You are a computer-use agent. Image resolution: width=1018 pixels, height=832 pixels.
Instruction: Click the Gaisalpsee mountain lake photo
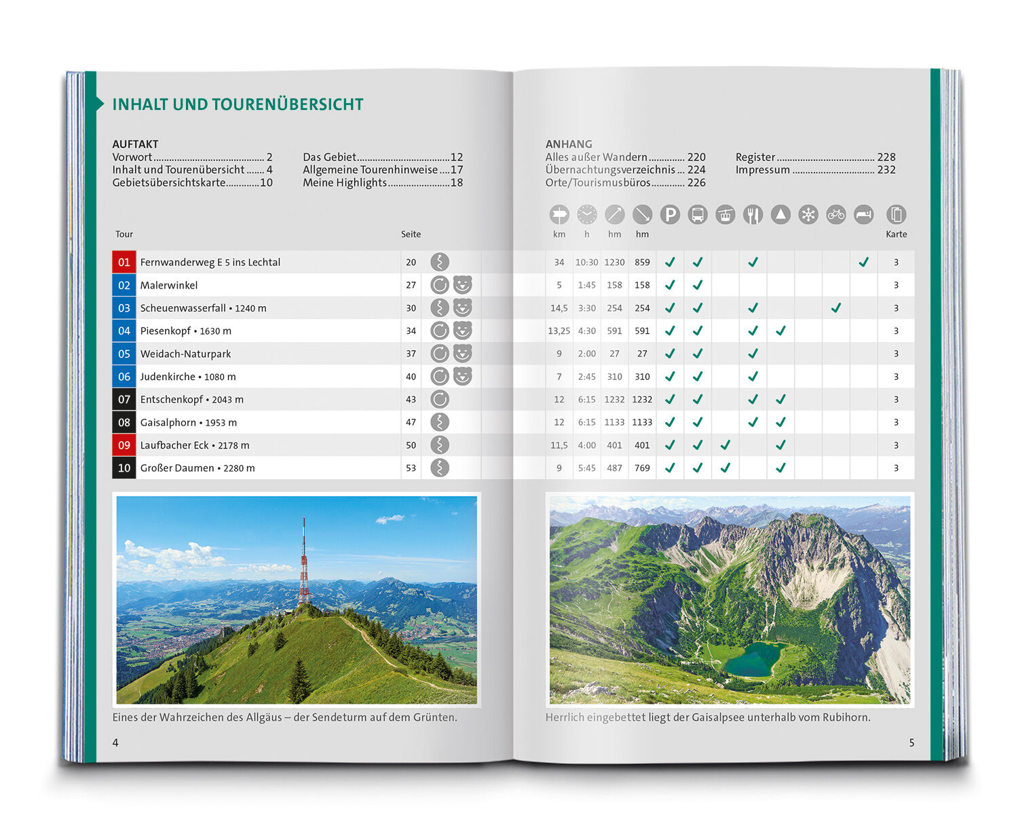point(730,599)
